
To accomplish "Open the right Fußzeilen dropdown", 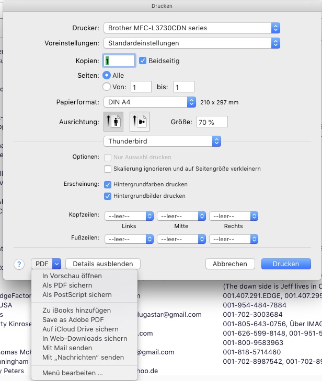I will [x=234, y=239].
